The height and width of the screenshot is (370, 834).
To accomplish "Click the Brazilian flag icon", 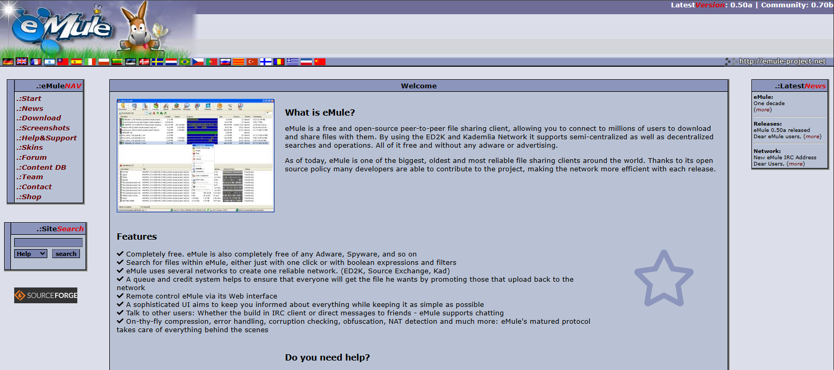I will (x=185, y=61).
